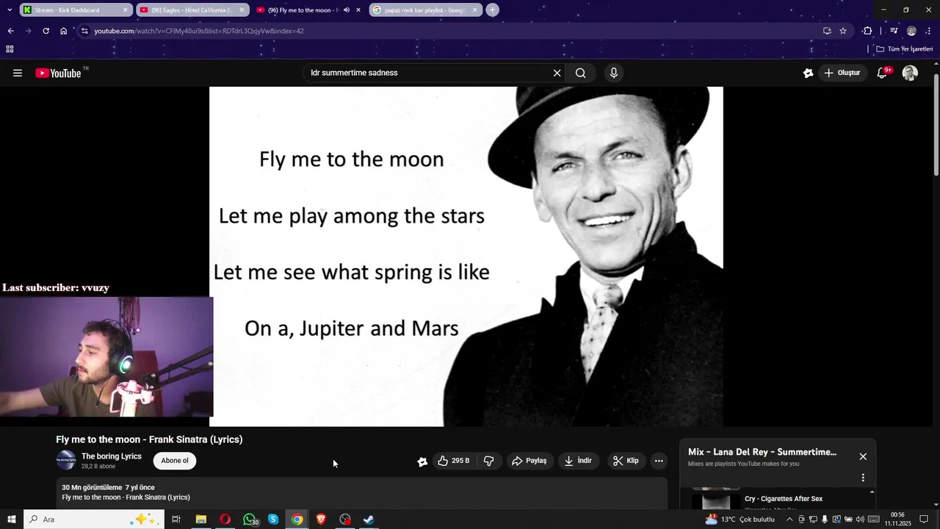Viewport: 940px width, 529px height.
Task: Open File Explorer from the taskbar
Action: 200,519
